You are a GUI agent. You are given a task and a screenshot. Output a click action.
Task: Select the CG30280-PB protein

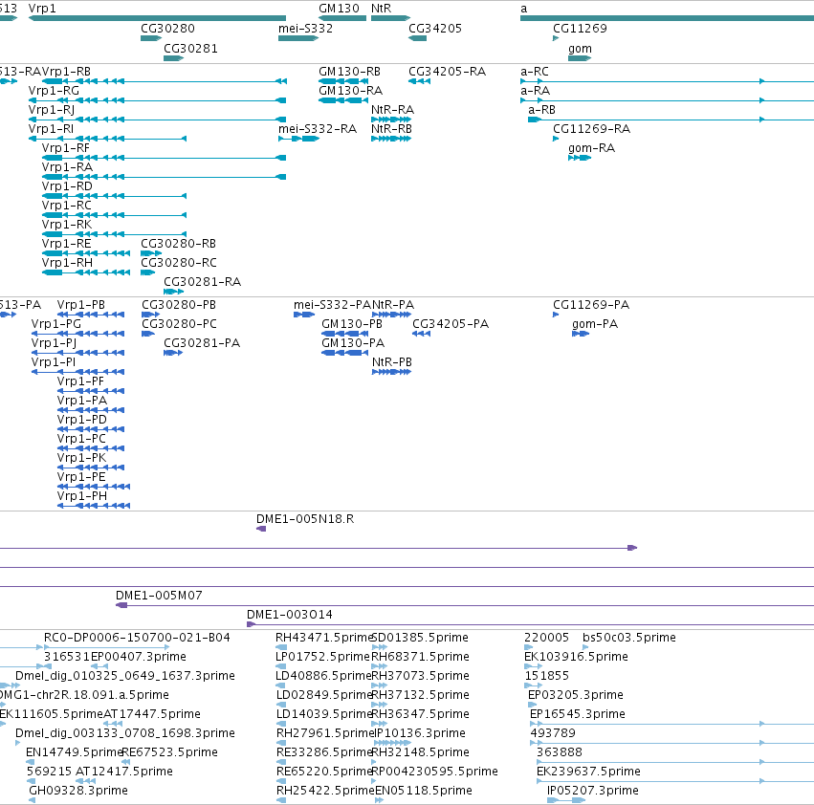150,315
